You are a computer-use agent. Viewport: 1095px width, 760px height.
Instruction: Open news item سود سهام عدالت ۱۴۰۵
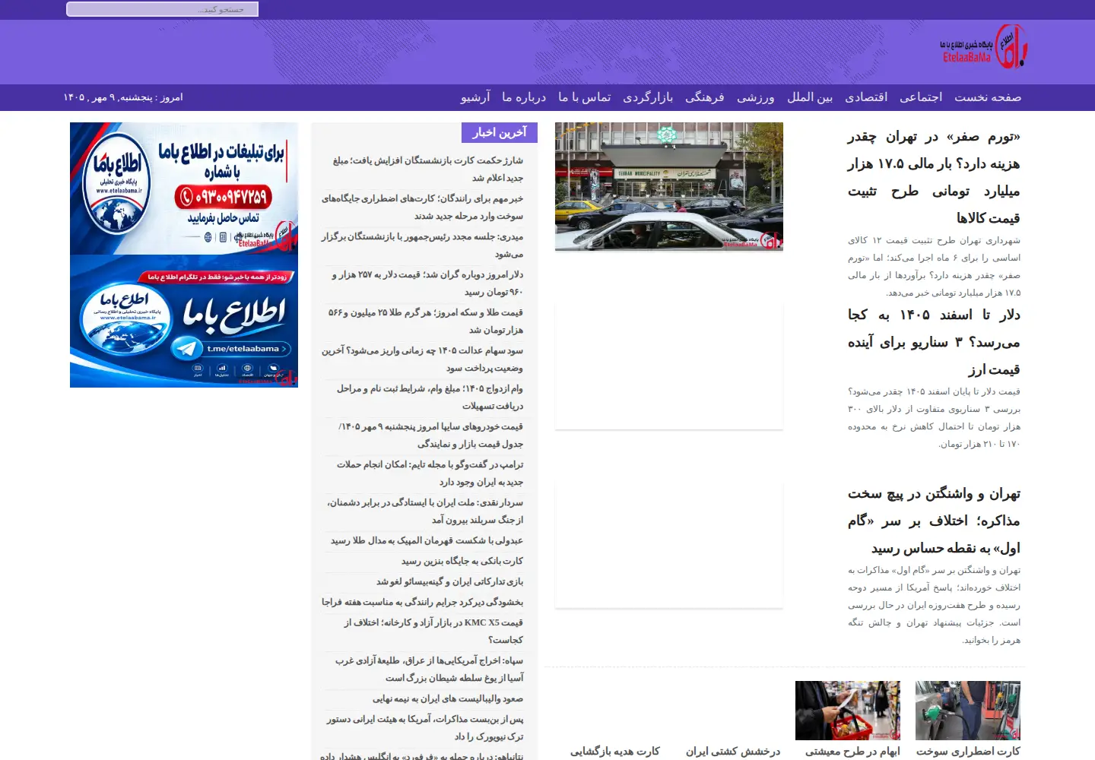422,359
